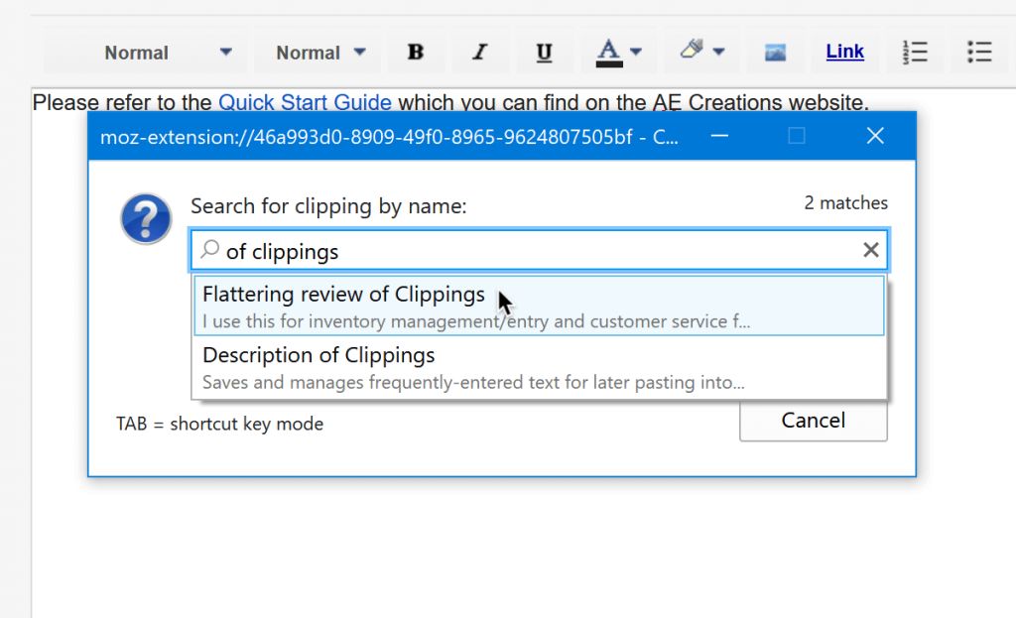Click the highlighter background color icon
This screenshot has width=1016, height=618.
pos(692,52)
